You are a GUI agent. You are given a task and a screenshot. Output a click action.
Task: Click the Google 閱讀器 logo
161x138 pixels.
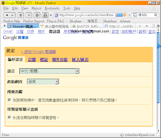pyautogui.click(x=16, y=38)
